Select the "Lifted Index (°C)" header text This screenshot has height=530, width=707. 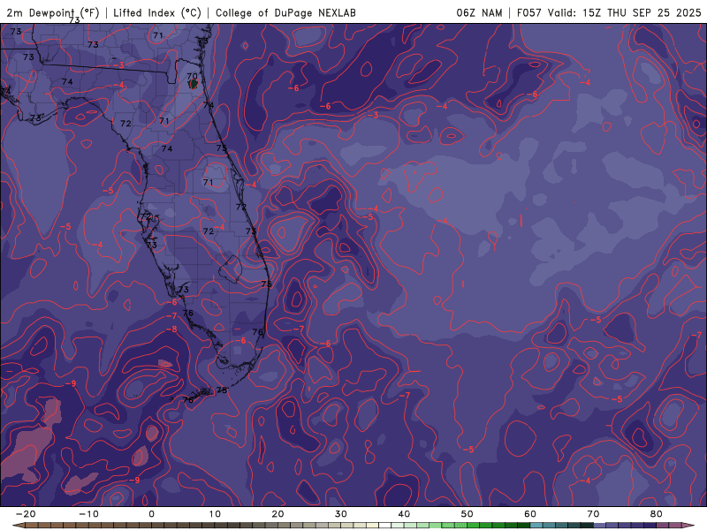[x=157, y=13]
